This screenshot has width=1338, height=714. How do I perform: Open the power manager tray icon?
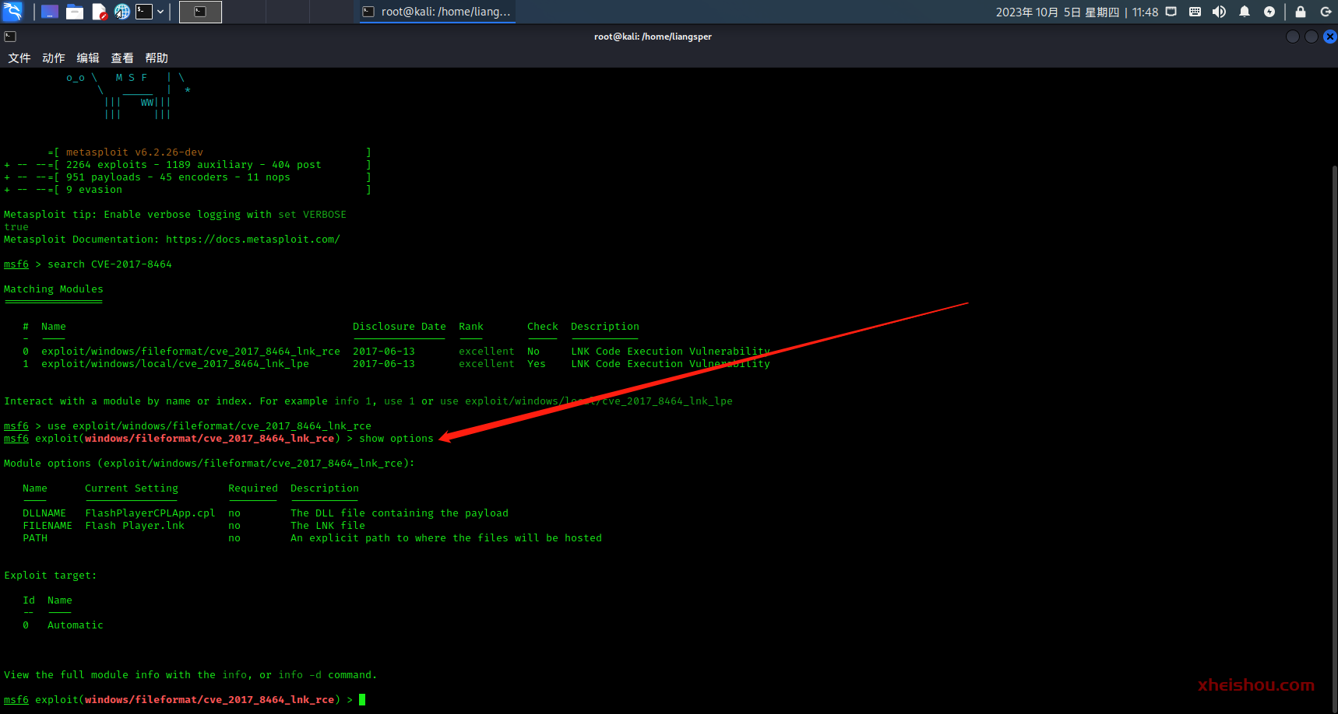click(1269, 12)
